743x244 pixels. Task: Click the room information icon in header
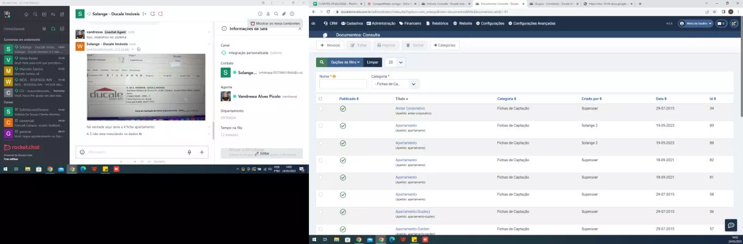click(260, 14)
